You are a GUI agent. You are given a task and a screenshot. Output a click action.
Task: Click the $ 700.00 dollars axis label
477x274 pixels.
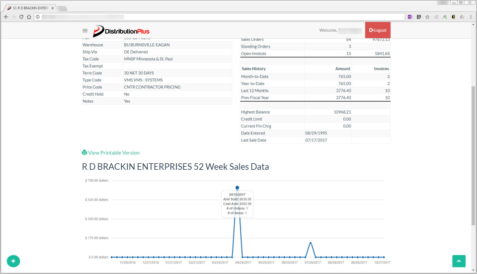click(97, 181)
